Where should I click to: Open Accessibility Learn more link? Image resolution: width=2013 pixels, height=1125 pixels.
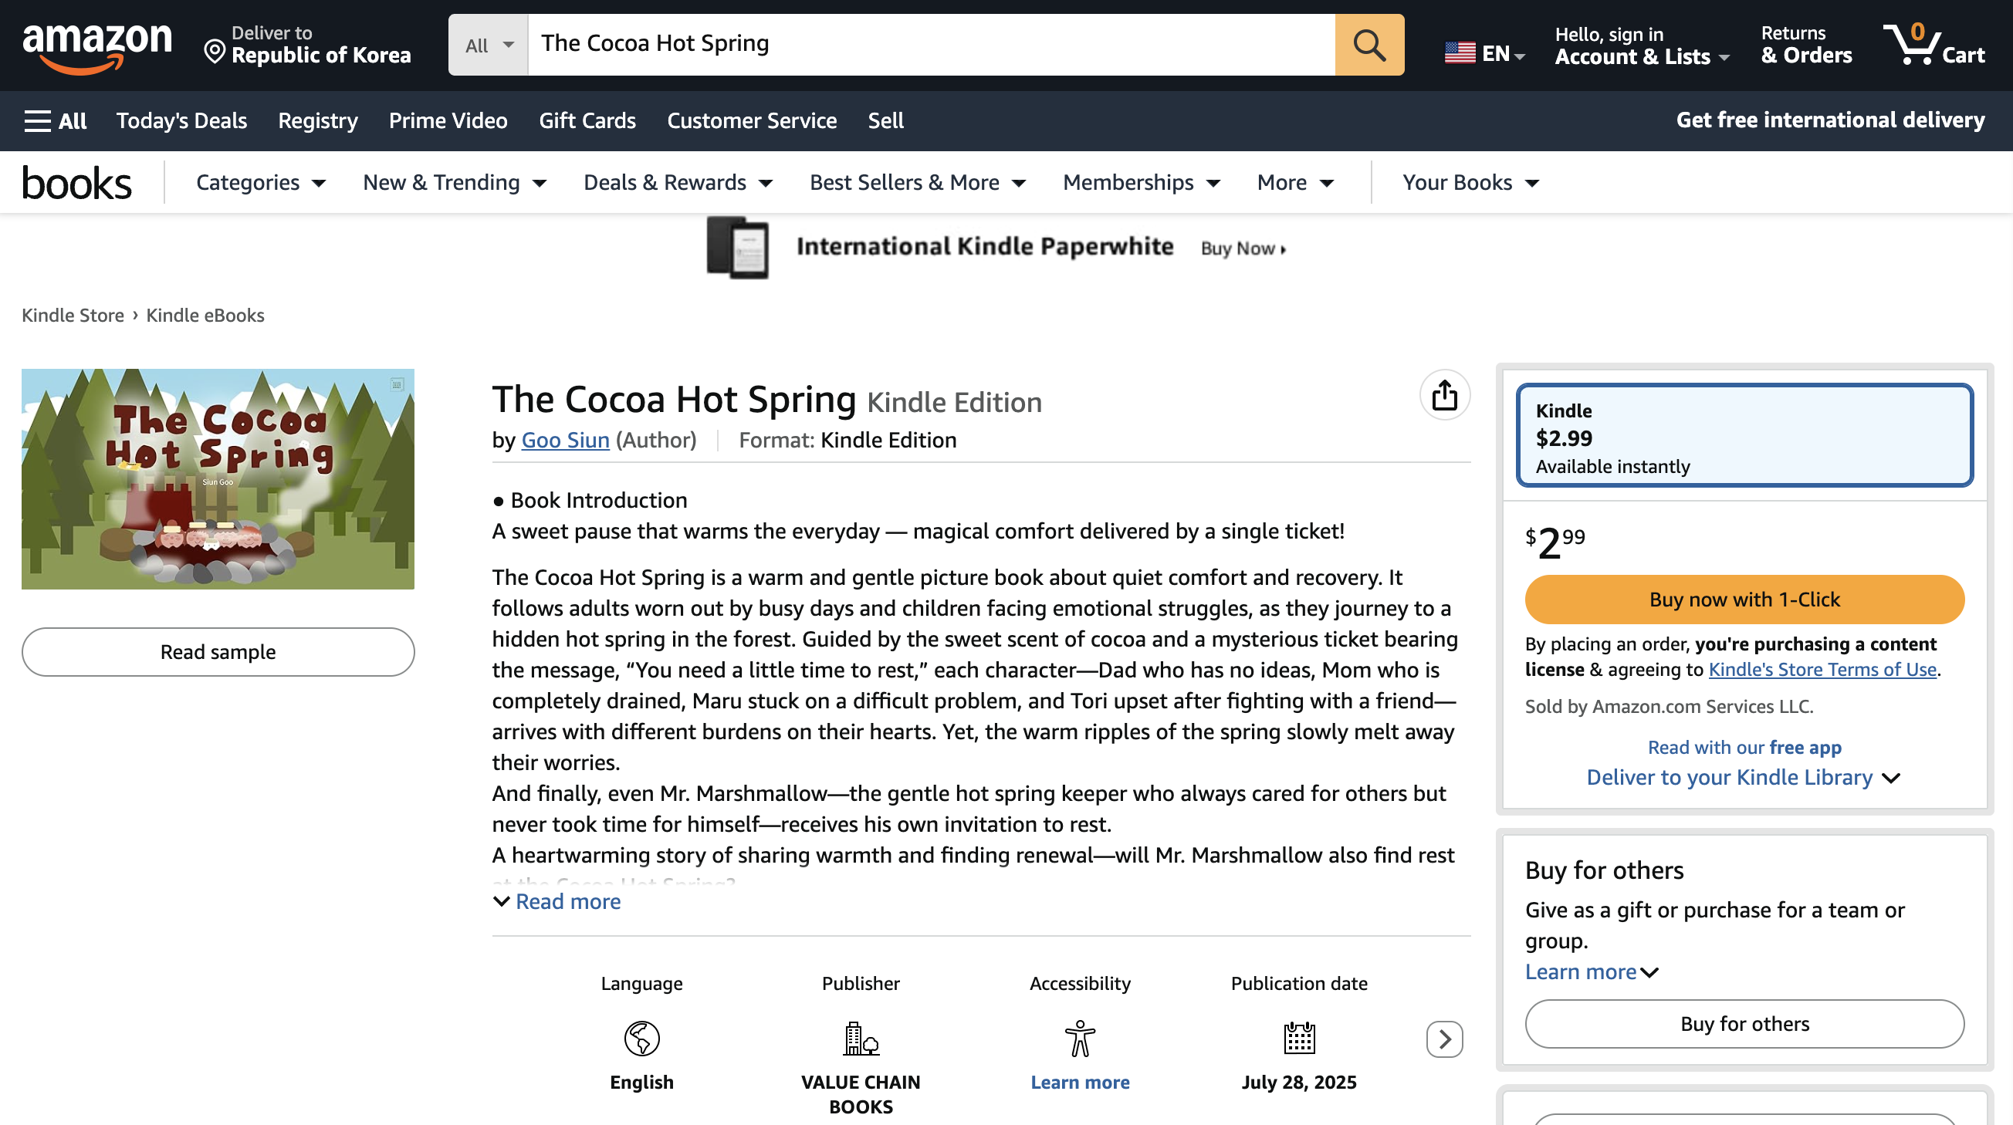[x=1080, y=1082]
